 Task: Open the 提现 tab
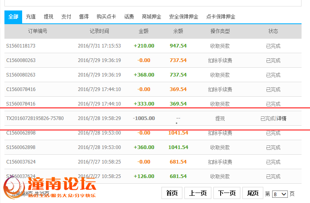[48, 17]
